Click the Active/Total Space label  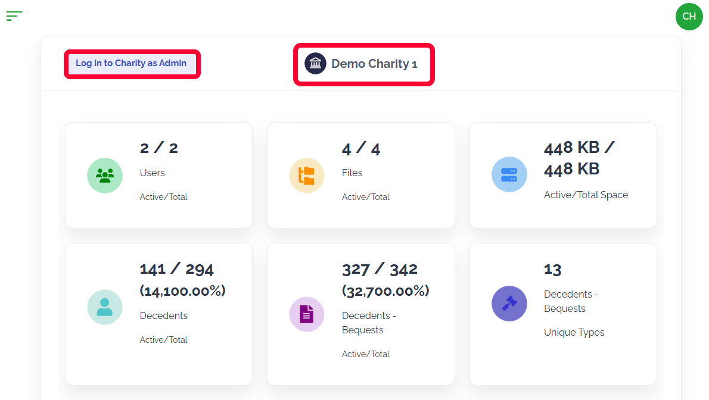tap(586, 195)
